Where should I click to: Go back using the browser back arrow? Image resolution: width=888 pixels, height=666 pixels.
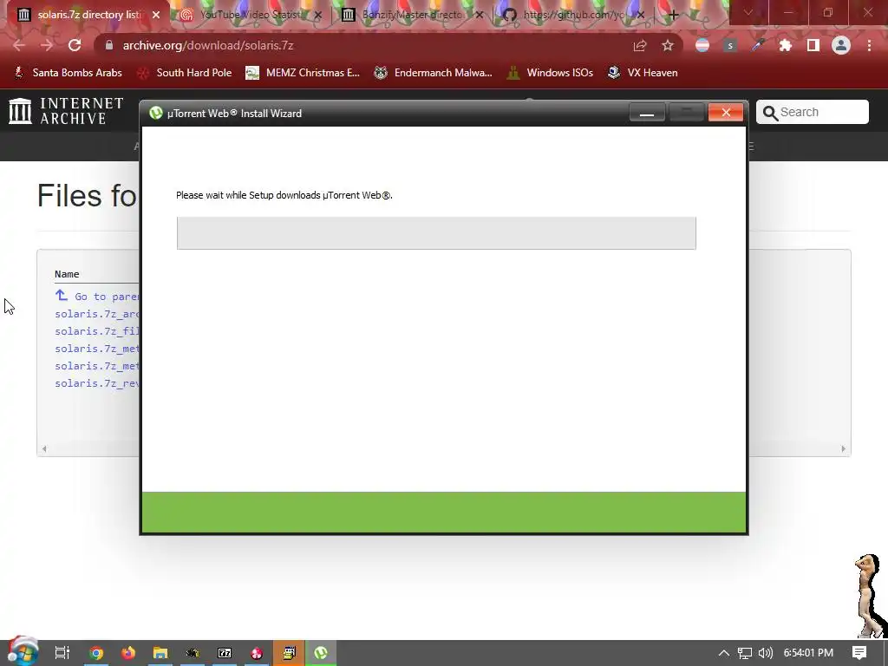pyautogui.click(x=19, y=45)
